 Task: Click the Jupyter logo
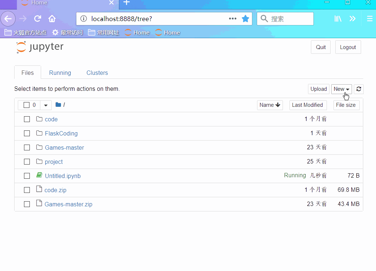coord(40,47)
